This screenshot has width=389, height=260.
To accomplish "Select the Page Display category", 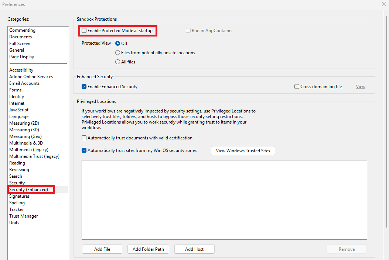I will pyautogui.click(x=21, y=57).
